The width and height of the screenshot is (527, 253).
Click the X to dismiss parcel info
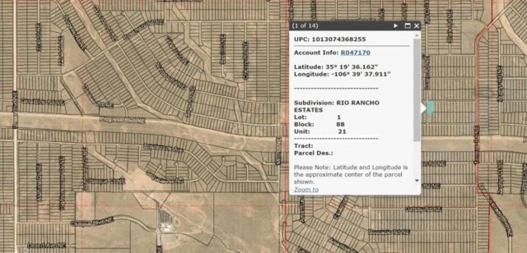click(x=416, y=26)
